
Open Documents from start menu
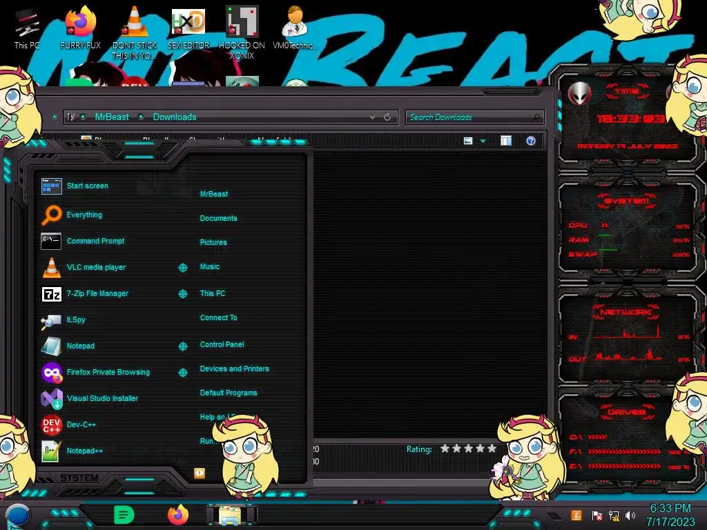218,218
